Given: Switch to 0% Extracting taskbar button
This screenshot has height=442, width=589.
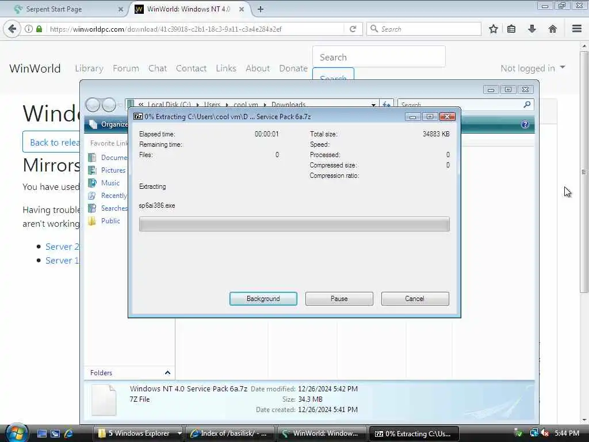Looking at the screenshot, I should click(x=415, y=433).
